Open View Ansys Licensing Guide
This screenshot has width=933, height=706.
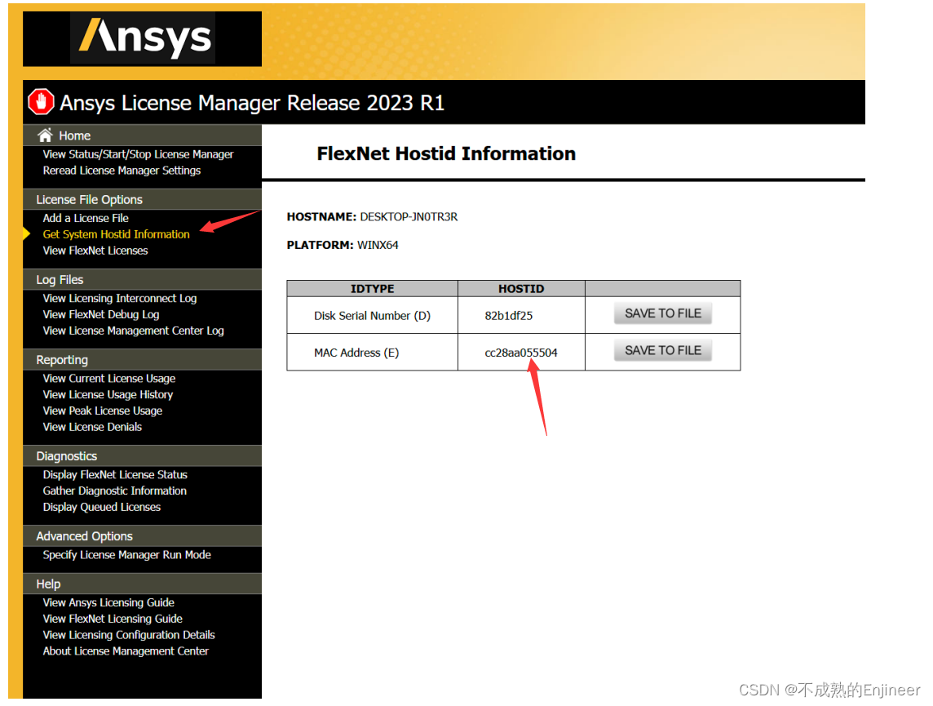tap(108, 602)
